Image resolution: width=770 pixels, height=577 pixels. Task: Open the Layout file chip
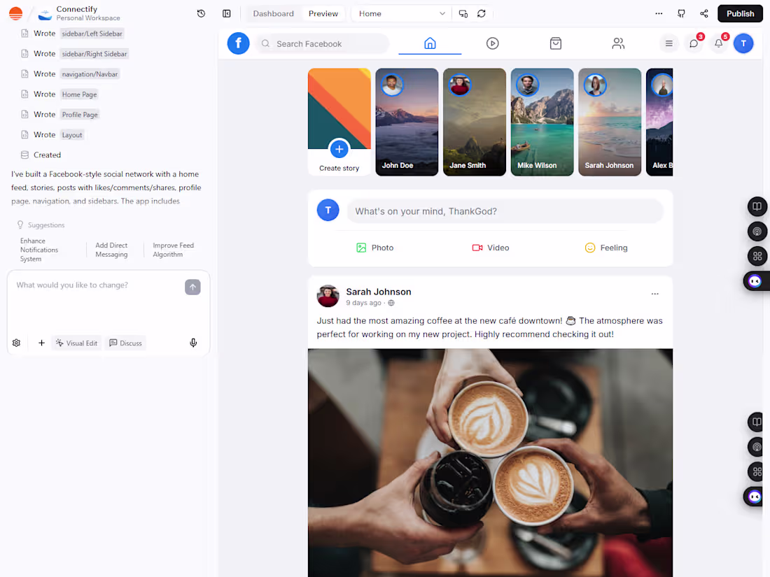click(72, 135)
